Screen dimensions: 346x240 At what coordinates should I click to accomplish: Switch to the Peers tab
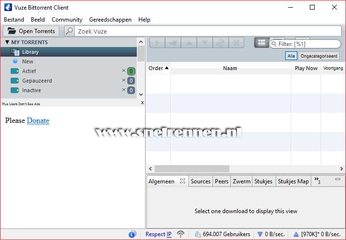click(222, 181)
